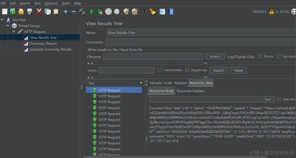
Task: Select Summary Report in the tree
Action: (43, 43)
